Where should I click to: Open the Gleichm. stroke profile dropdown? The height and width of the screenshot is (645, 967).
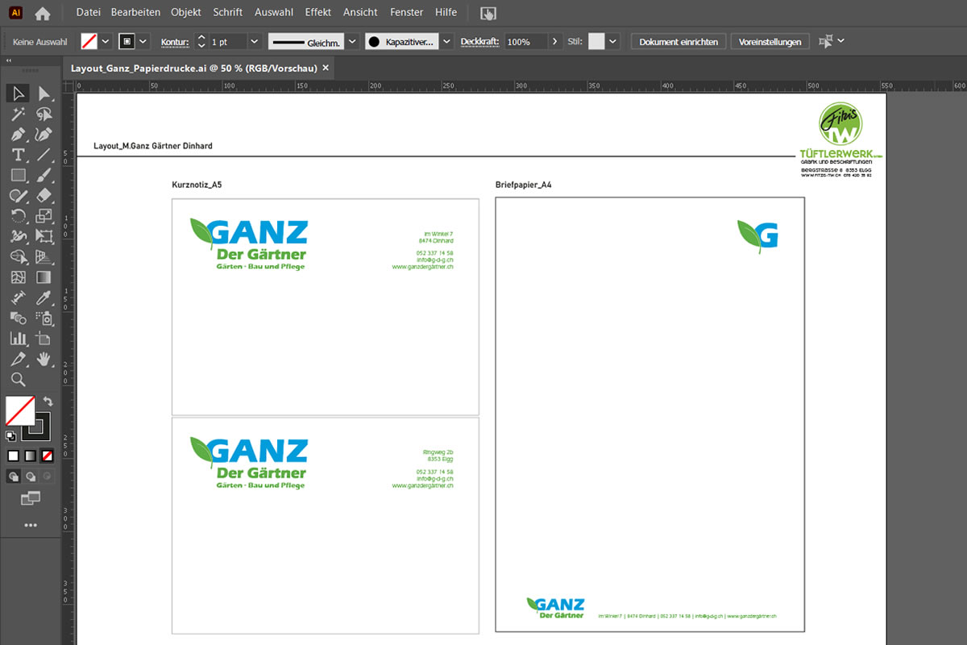(352, 41)
